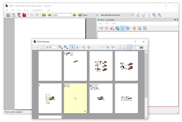Screen dimensions: 182x122
Task: Open the main window Help menu
Action: [x=49, y=10]
